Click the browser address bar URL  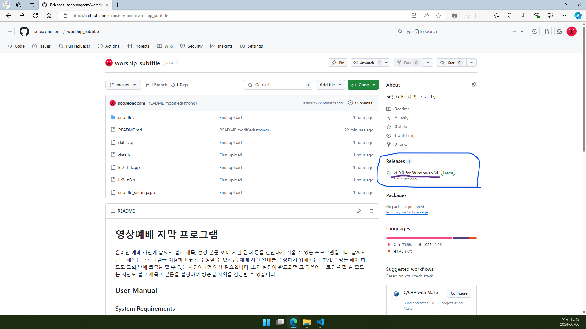[x=120, y=16]
